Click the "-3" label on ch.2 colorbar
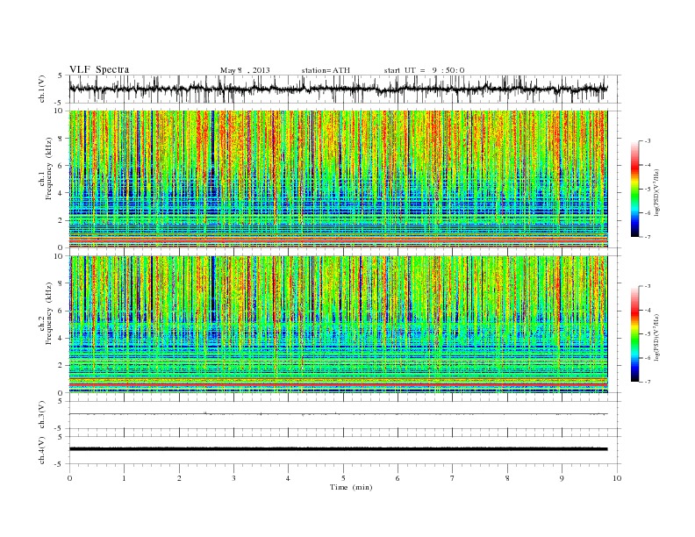The width and height of the screenshot is (695, 537). tap(648, 286)
